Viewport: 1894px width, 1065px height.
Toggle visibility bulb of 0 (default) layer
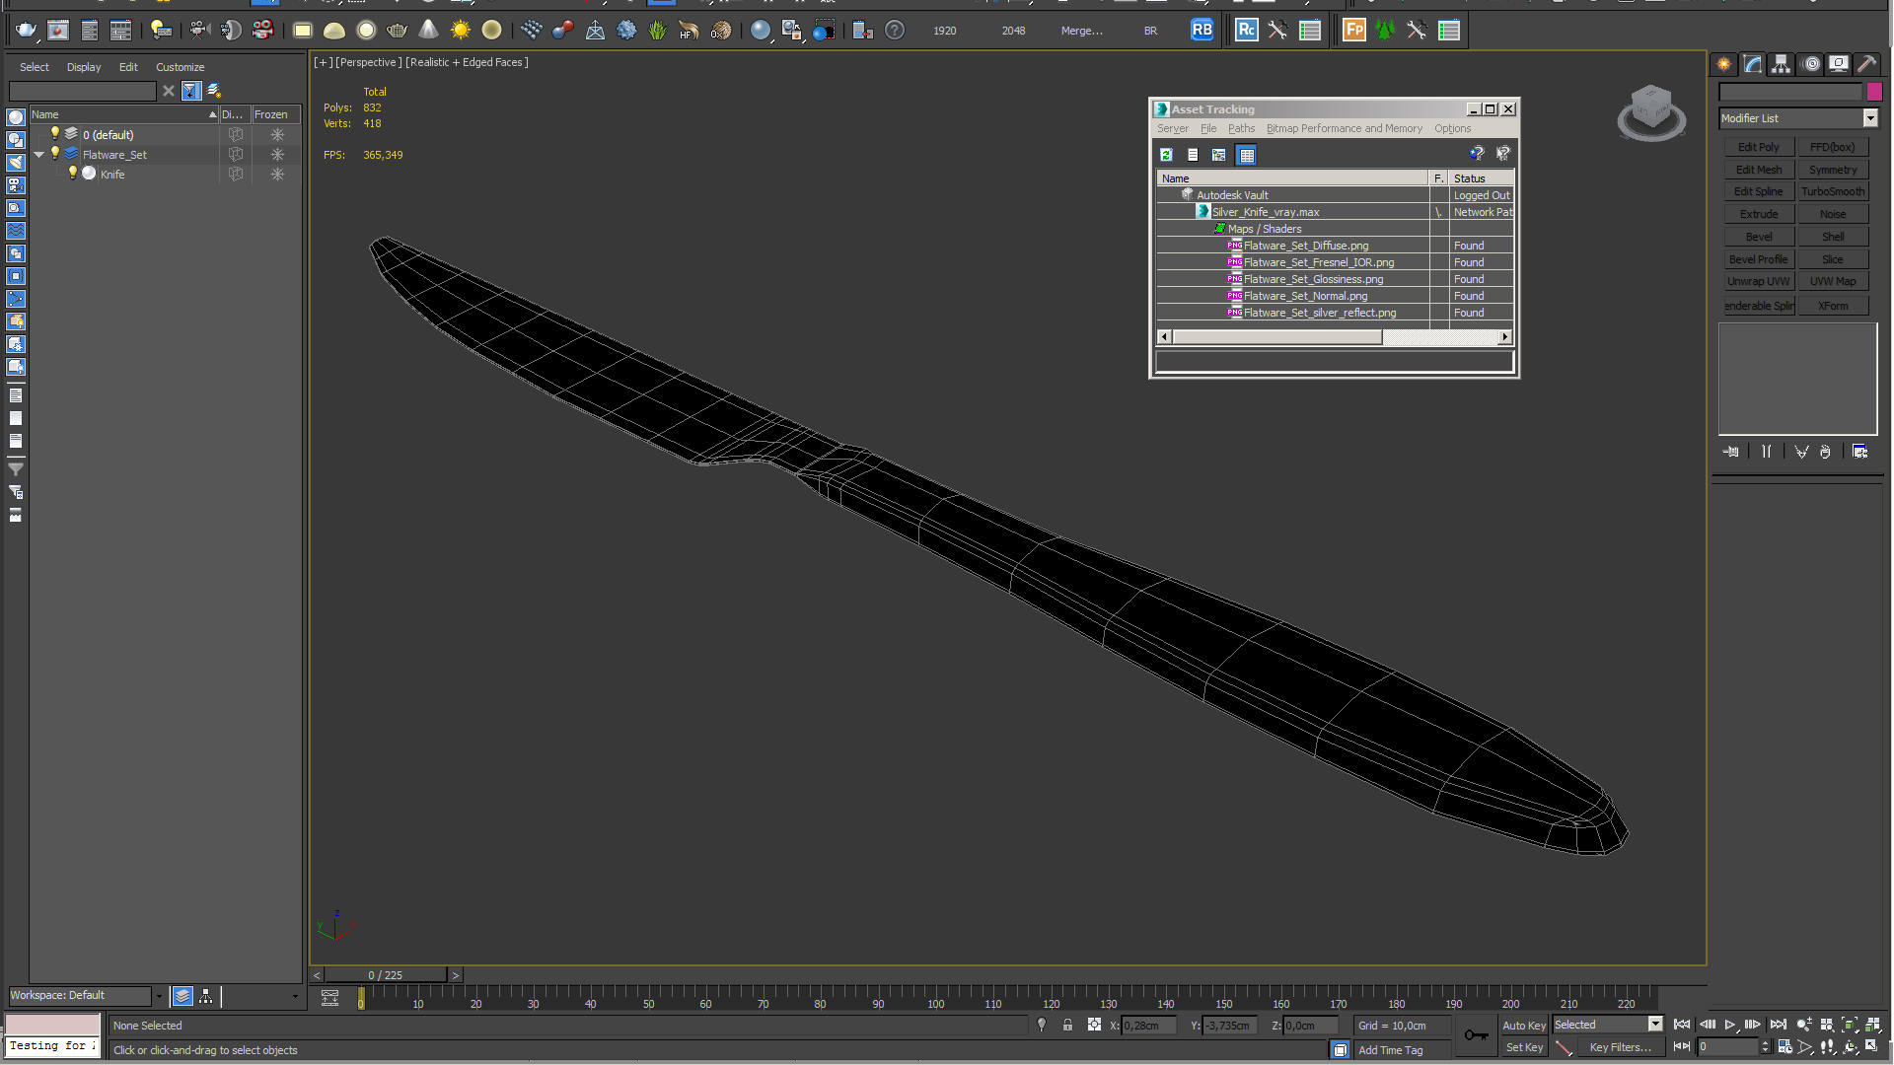tap(55, 134)
